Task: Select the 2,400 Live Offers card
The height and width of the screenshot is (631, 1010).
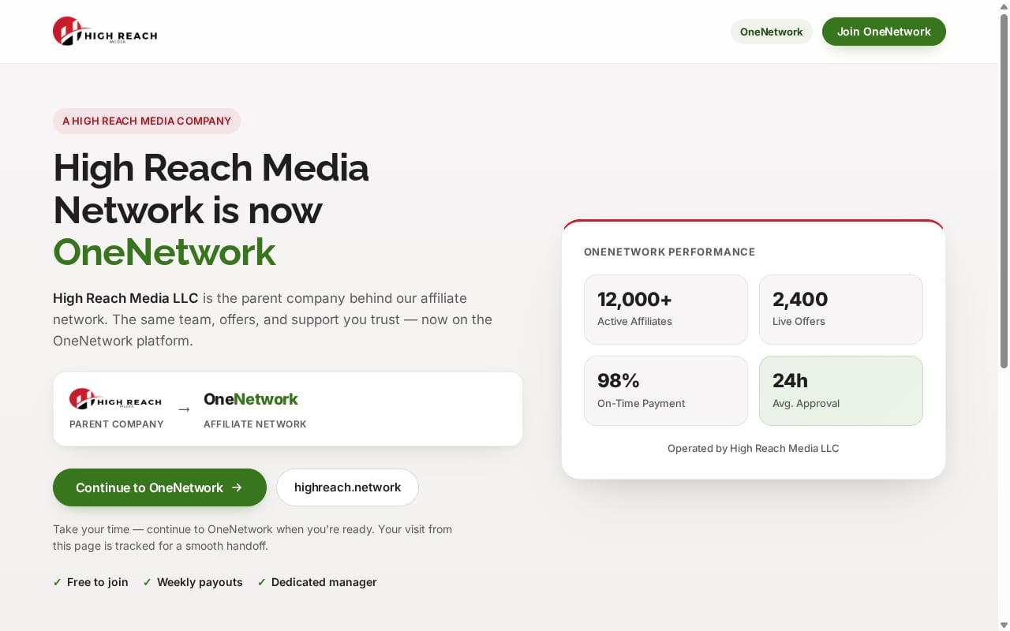Action: pyautogui.click(x=841, y=309)
